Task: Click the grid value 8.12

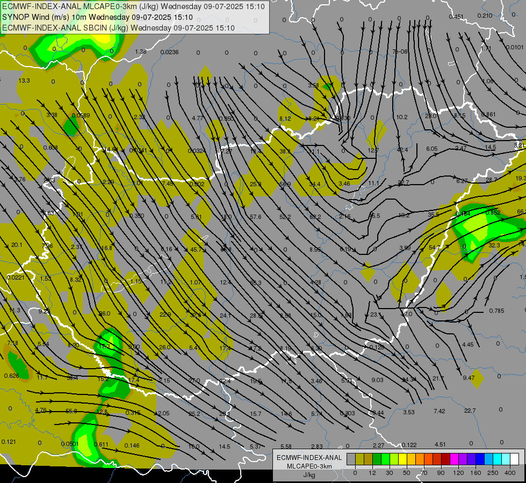Action: 285,119
